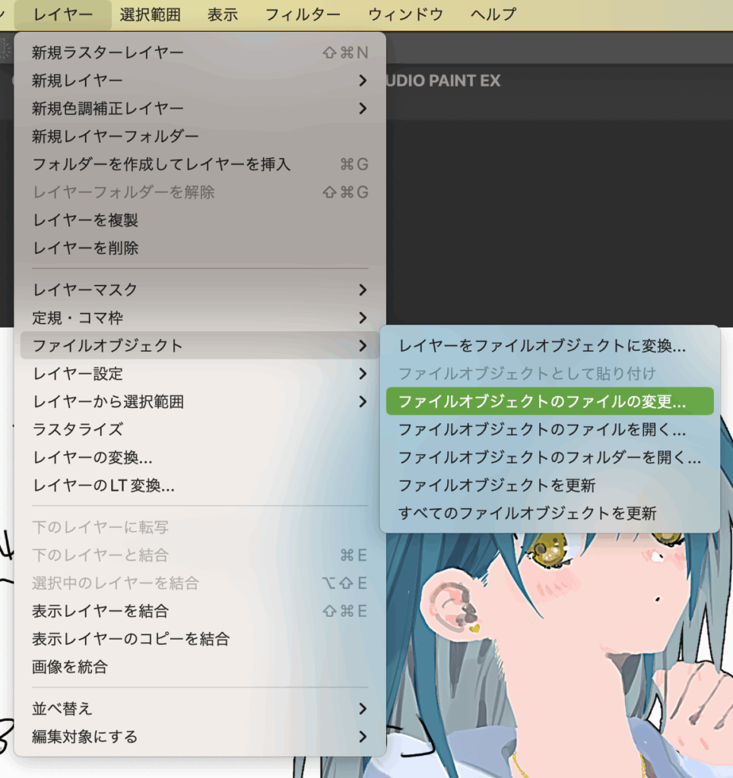Choose ファイルオブジェクトを更新
Screen dimensions: 733x778
pos(550,485)
